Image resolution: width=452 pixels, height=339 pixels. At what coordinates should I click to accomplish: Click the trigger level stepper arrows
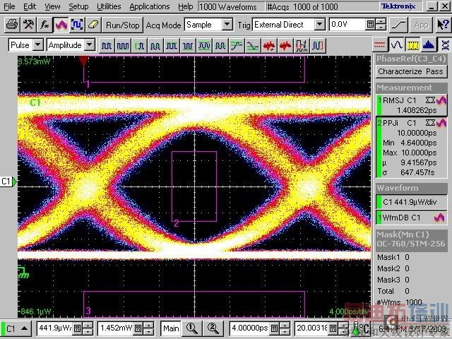pyautogui.click(x=381, y=25)
